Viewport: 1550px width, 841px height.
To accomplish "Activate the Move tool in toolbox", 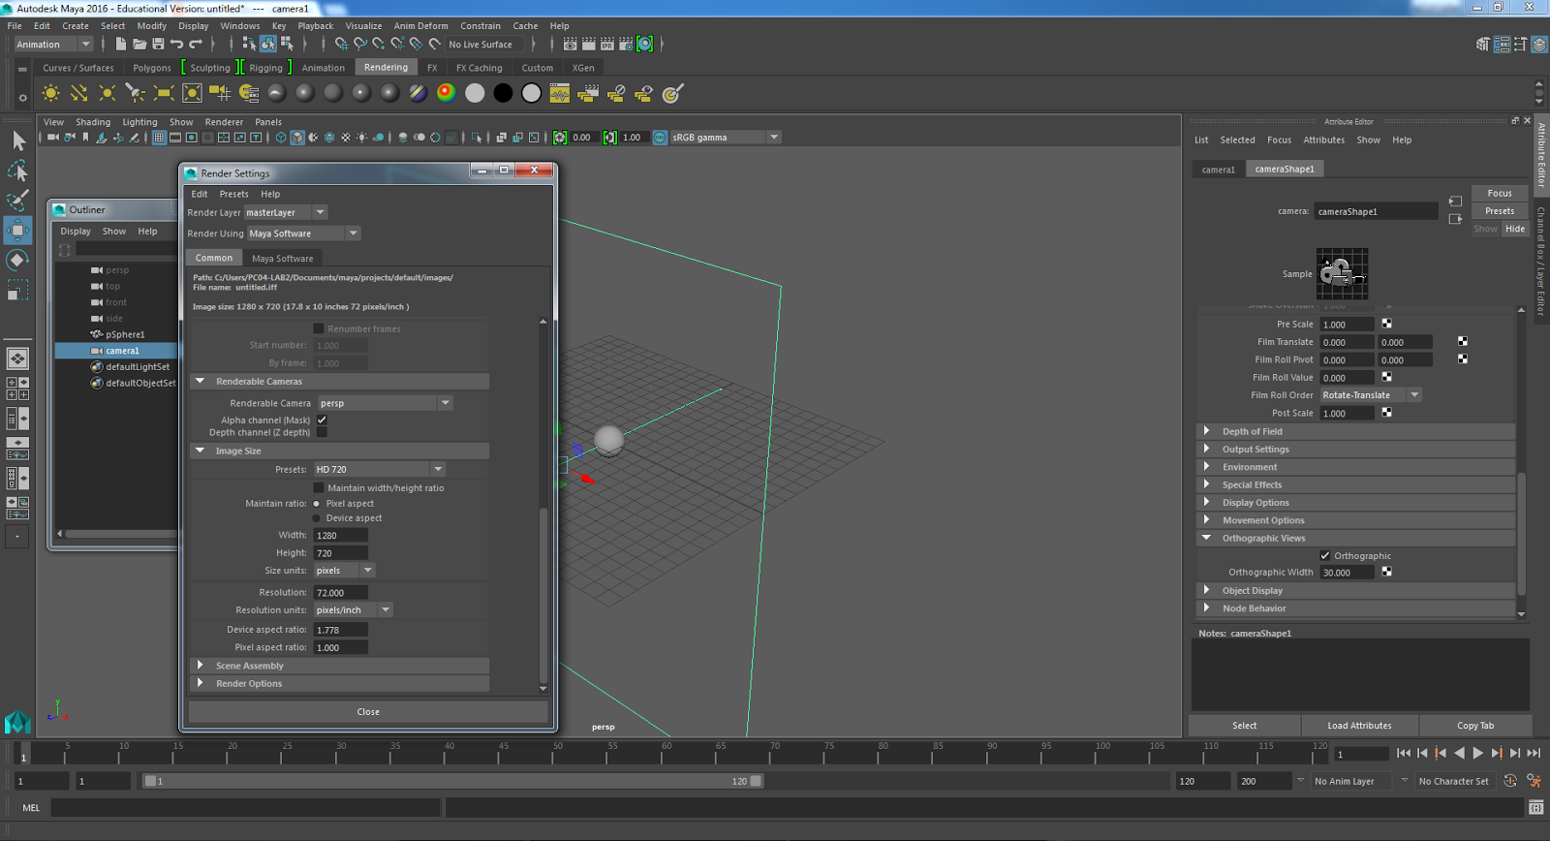I will tap(17, 231).
